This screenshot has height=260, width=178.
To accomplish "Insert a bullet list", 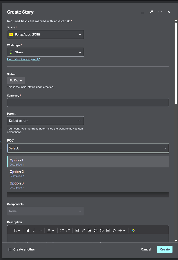I will click(x=62, y=230).
